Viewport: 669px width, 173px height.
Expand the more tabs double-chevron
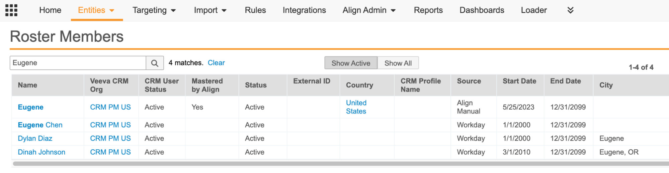click(570, 10)
